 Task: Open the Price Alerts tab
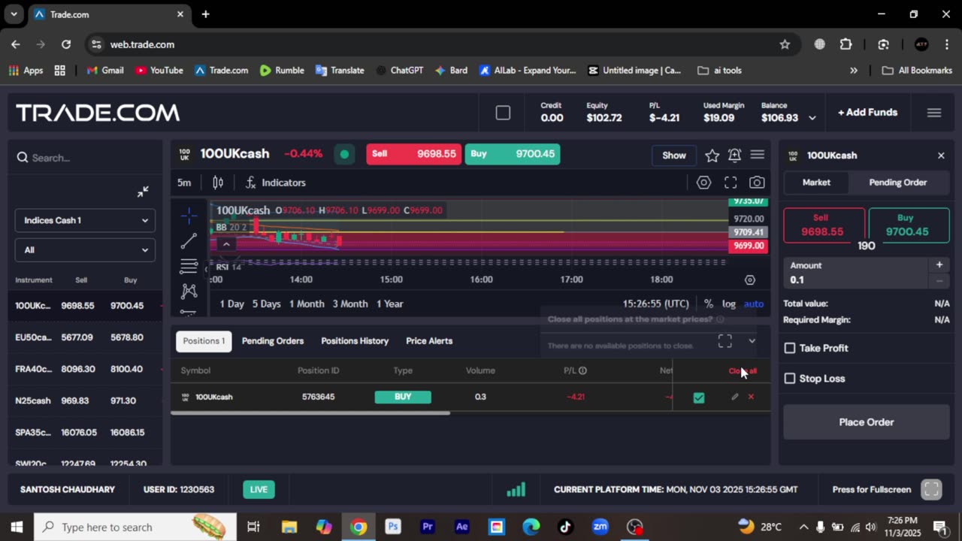(429, 341)
